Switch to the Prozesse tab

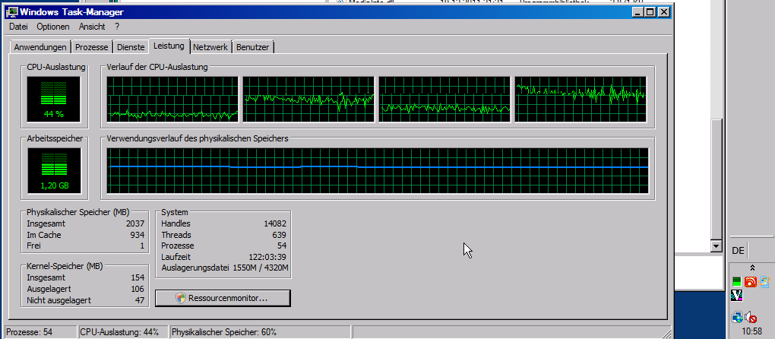[91, 47]
